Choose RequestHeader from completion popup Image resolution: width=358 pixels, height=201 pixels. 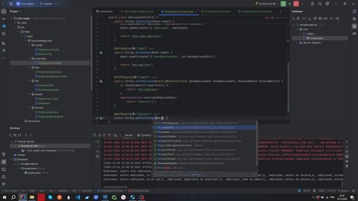[x=204, y=136]
